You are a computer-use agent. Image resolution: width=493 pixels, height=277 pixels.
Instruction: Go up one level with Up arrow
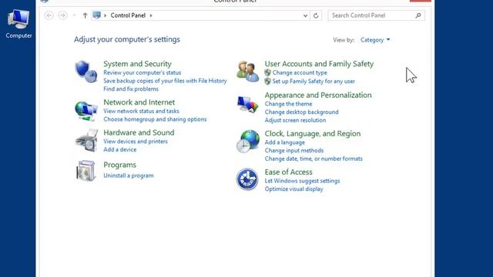(x=85, y=15)
